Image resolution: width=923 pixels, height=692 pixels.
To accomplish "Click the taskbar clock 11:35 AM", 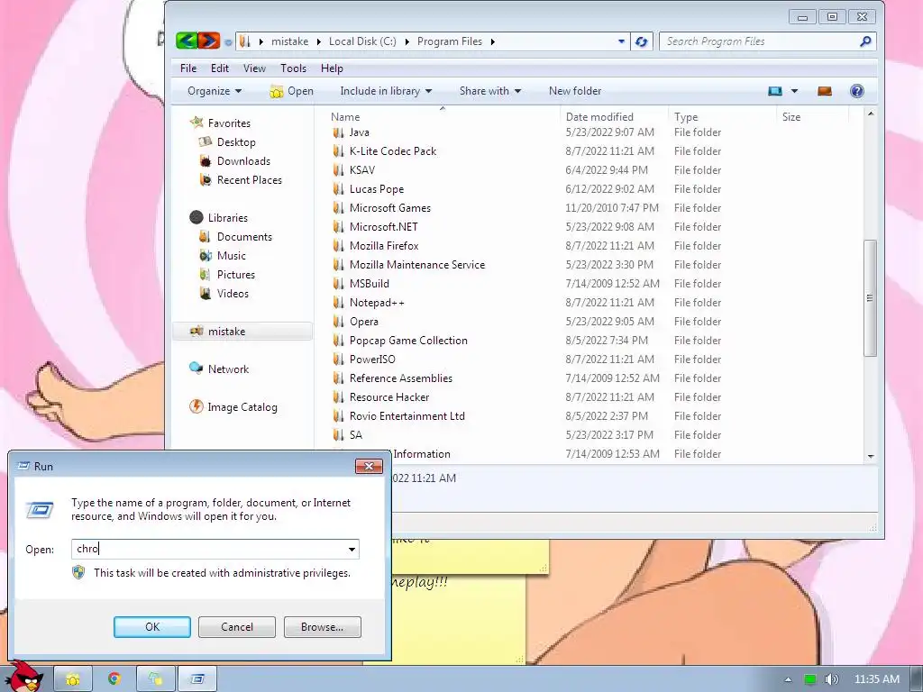I will point(876,679).
